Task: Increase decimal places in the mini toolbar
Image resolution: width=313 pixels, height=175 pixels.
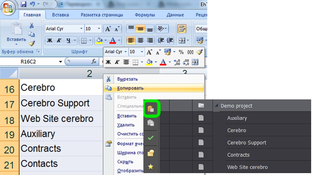Action: tap(177, 62)
